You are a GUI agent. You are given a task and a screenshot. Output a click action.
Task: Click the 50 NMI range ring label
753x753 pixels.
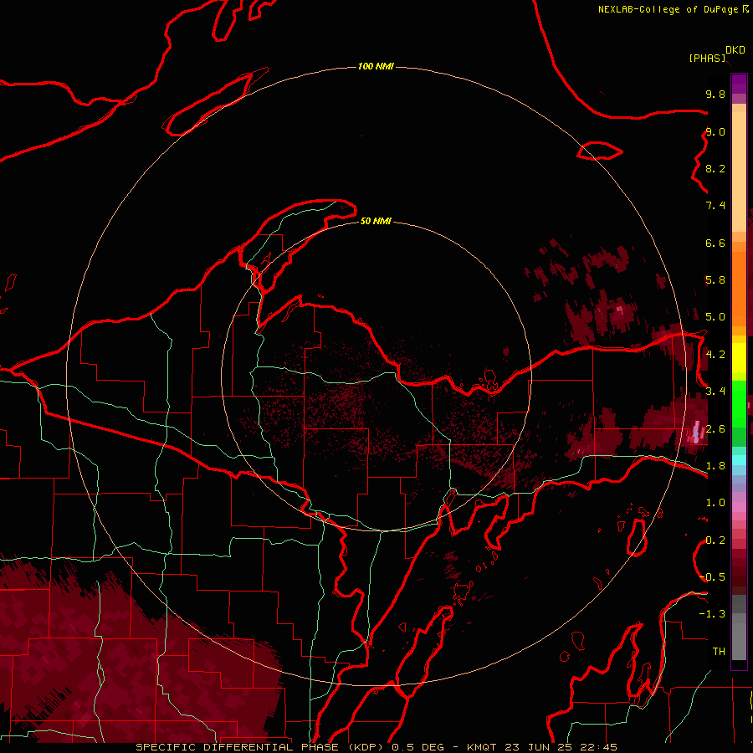376,221
